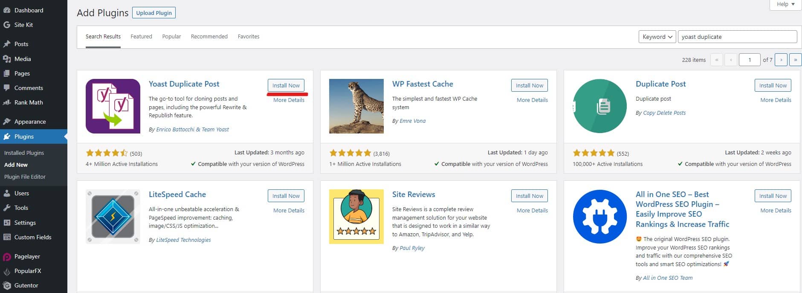Click the WP Fastest Cache cheetah image
Screen dimensions: 802x293
pyautogui.click(x=356, y=106)
